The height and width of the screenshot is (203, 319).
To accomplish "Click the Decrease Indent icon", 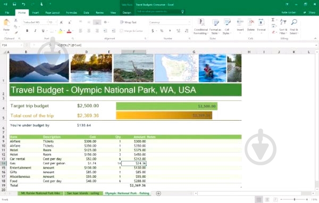I will (105, 31).
